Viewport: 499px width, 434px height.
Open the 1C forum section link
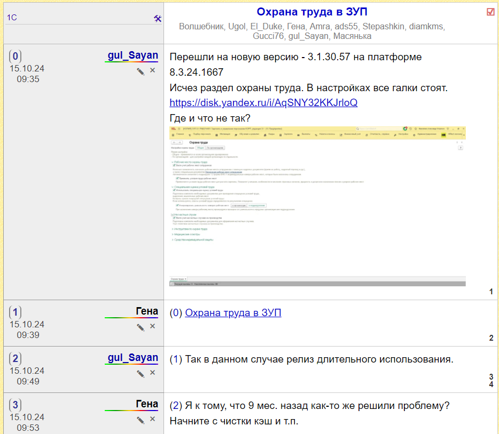coord(12,18)
